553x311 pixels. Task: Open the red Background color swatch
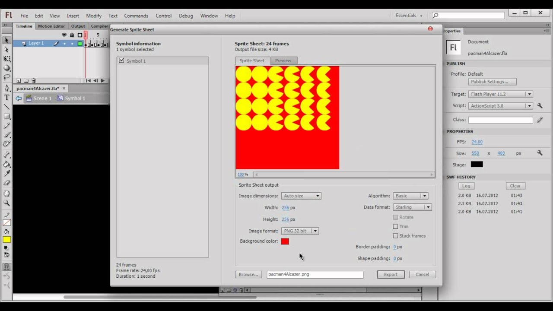coord(285,241)
